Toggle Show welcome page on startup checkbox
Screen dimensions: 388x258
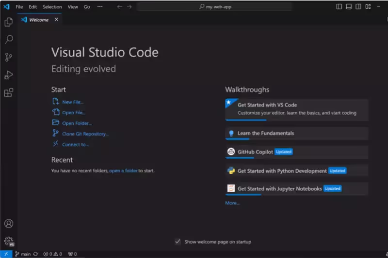[x=178, y=242]
